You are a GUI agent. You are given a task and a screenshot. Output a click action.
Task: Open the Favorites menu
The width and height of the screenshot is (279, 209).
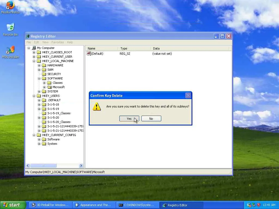(x=57, y=42)
